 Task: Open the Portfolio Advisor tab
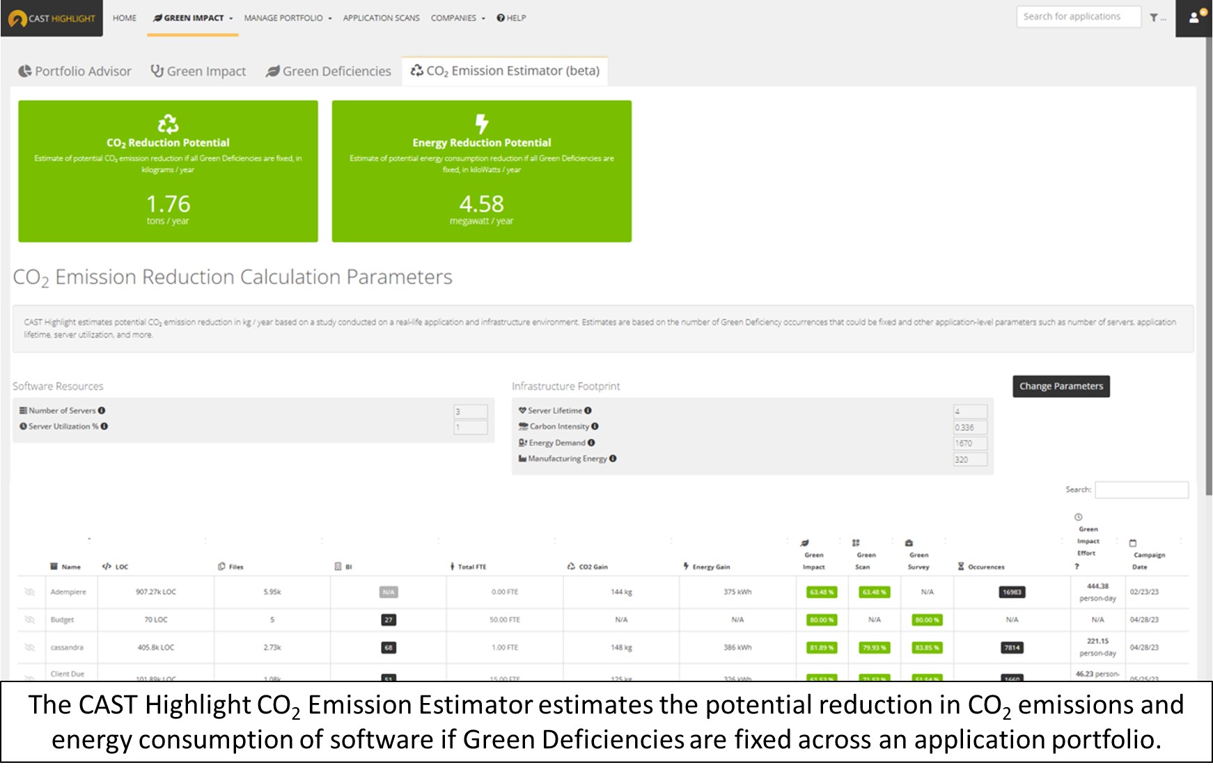pyautogui.click(x=75, y=71)
